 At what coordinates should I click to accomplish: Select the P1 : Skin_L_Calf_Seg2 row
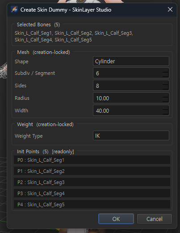tap(92, 171)
